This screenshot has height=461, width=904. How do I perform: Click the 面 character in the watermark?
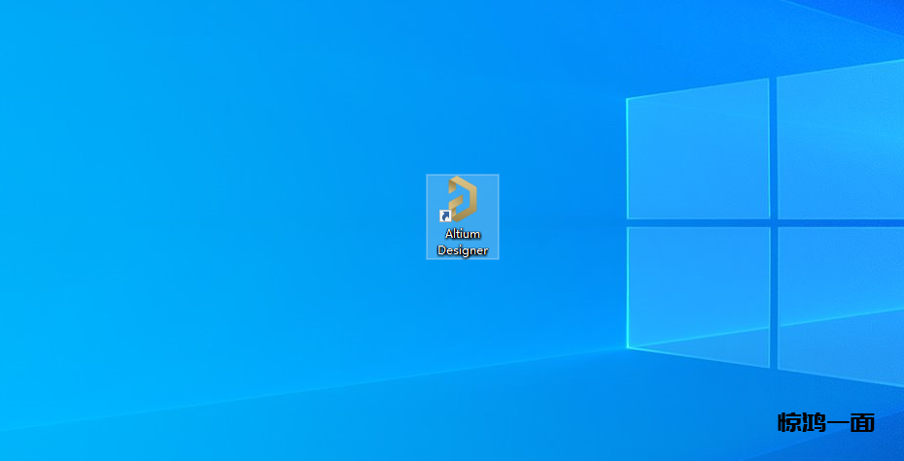(x=863, y=422)
